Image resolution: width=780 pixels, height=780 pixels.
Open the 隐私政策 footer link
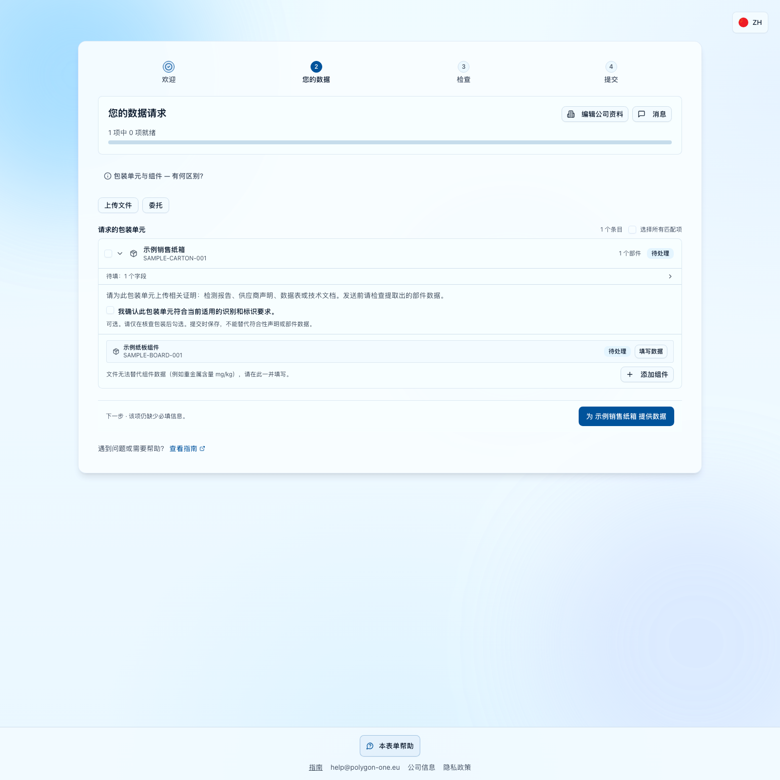point(457,767)
